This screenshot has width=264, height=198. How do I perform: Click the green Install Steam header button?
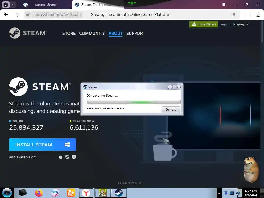point(204,24)
